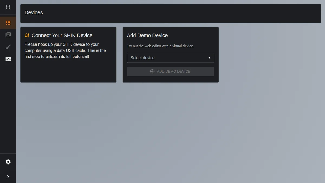Click the dropdown arrow in Select device field
The width and height of the screenshot is (325, 183).
pyautogui.click(x=209, y=58)
